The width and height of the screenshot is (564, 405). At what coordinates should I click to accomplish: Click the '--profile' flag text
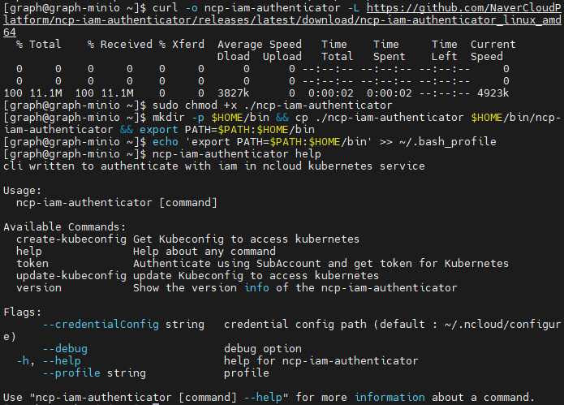(71, 373)
